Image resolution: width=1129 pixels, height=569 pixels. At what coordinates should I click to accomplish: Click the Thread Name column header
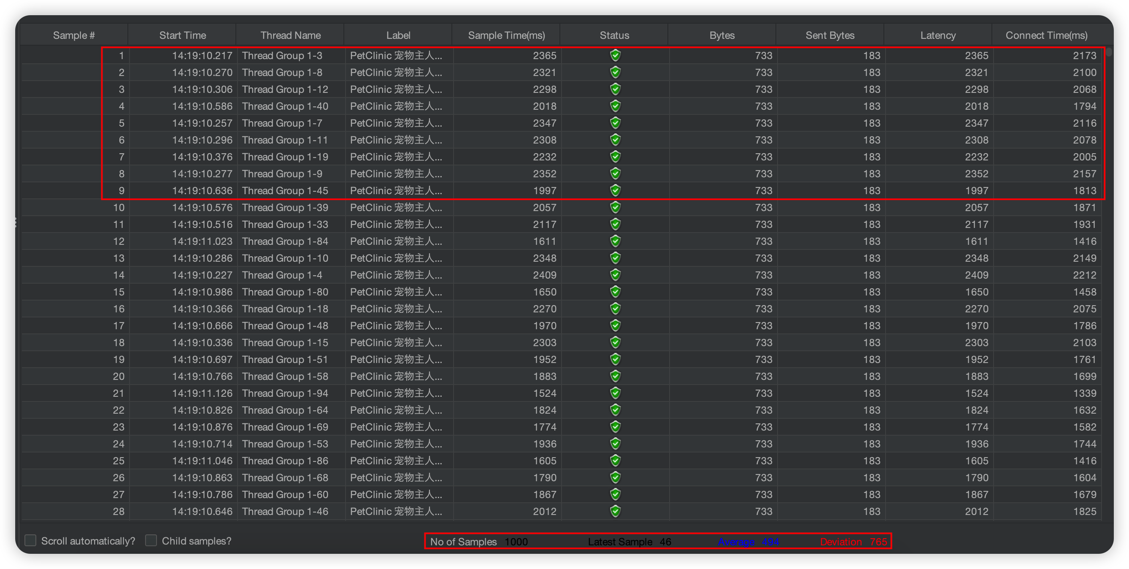click(x=290, y=35)
